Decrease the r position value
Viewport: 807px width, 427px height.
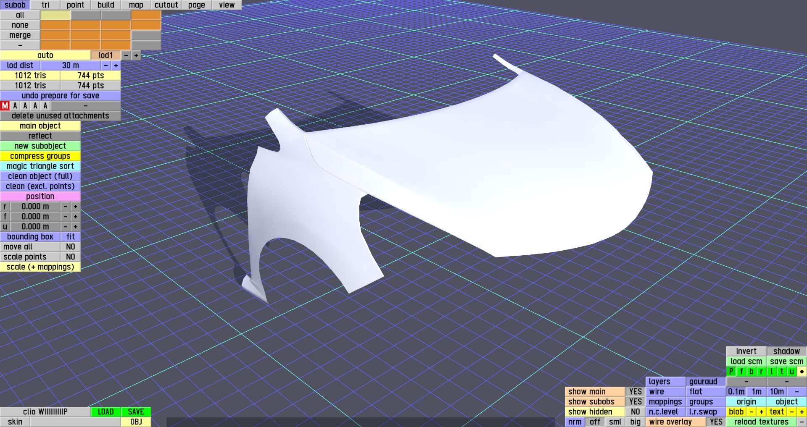tap(66, 207)
